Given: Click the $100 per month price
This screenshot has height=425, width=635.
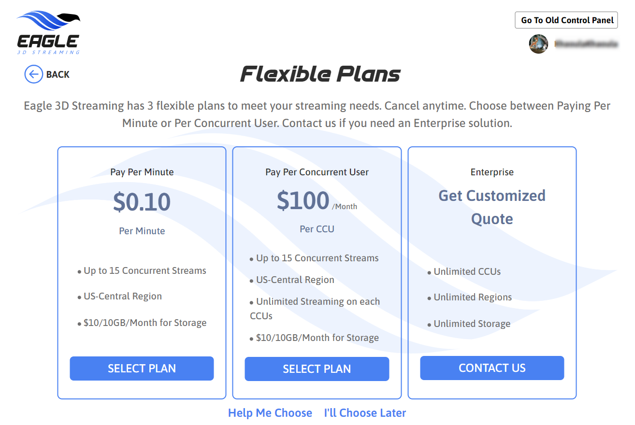Looking at the screenshot, I should click(303, 201).
